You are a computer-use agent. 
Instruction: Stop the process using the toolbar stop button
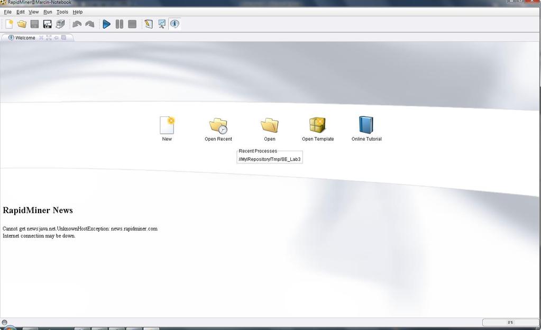[x=132, y=24]
